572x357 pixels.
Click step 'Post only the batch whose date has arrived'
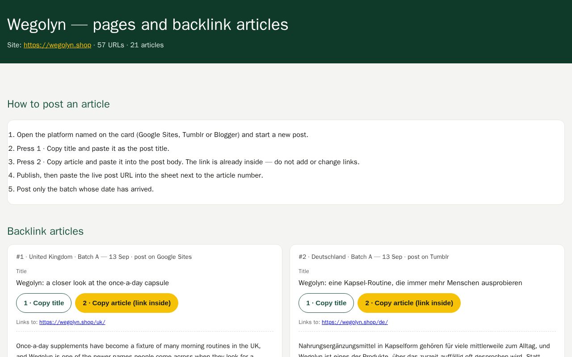click(85, 189)
